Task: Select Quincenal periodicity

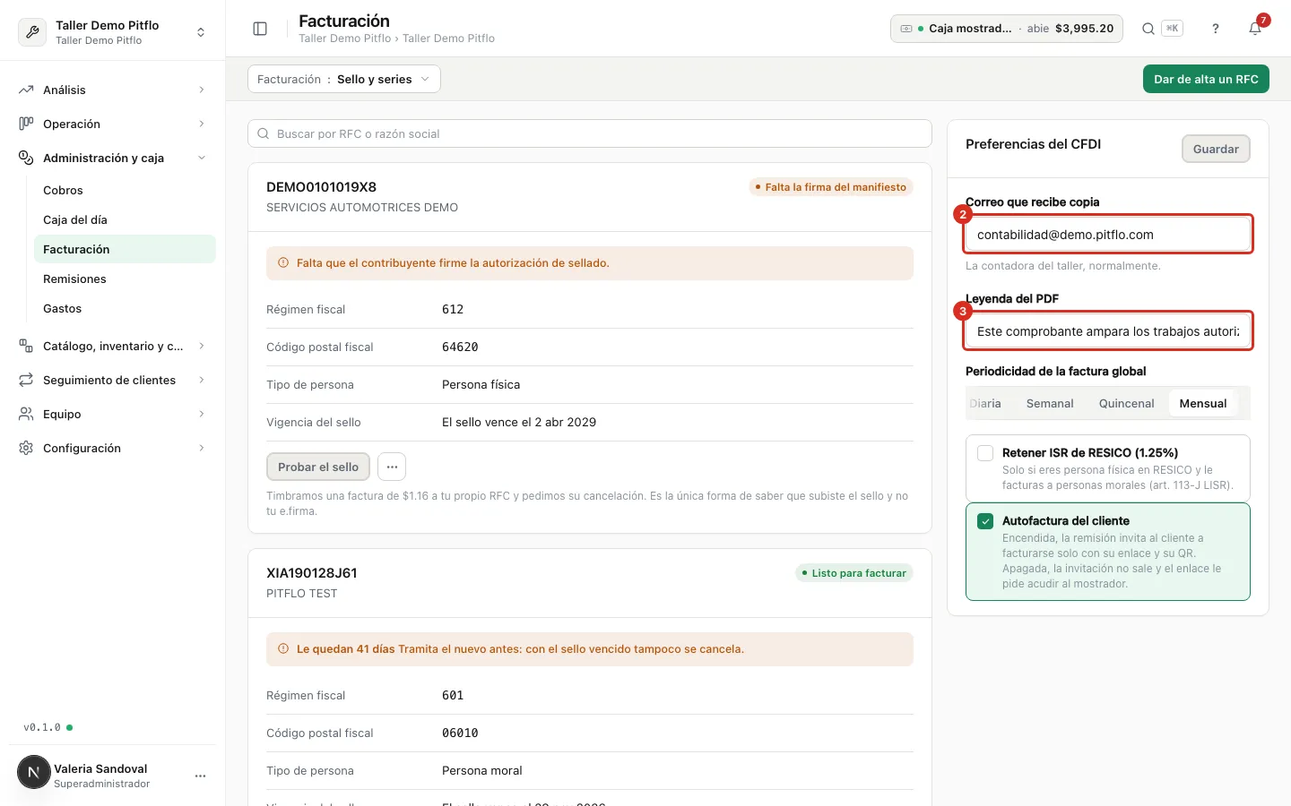Action: point(1127,404)
